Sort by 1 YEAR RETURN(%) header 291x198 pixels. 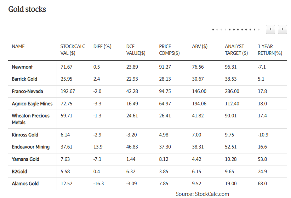pos(270,50)
